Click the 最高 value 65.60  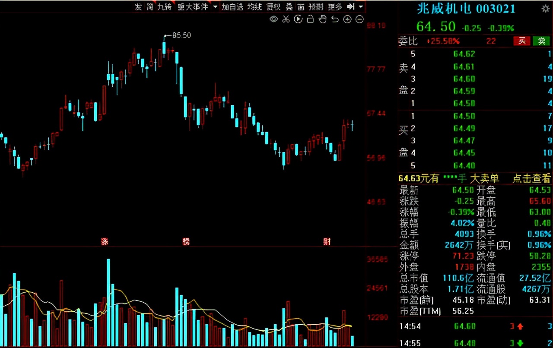point(540,201)
